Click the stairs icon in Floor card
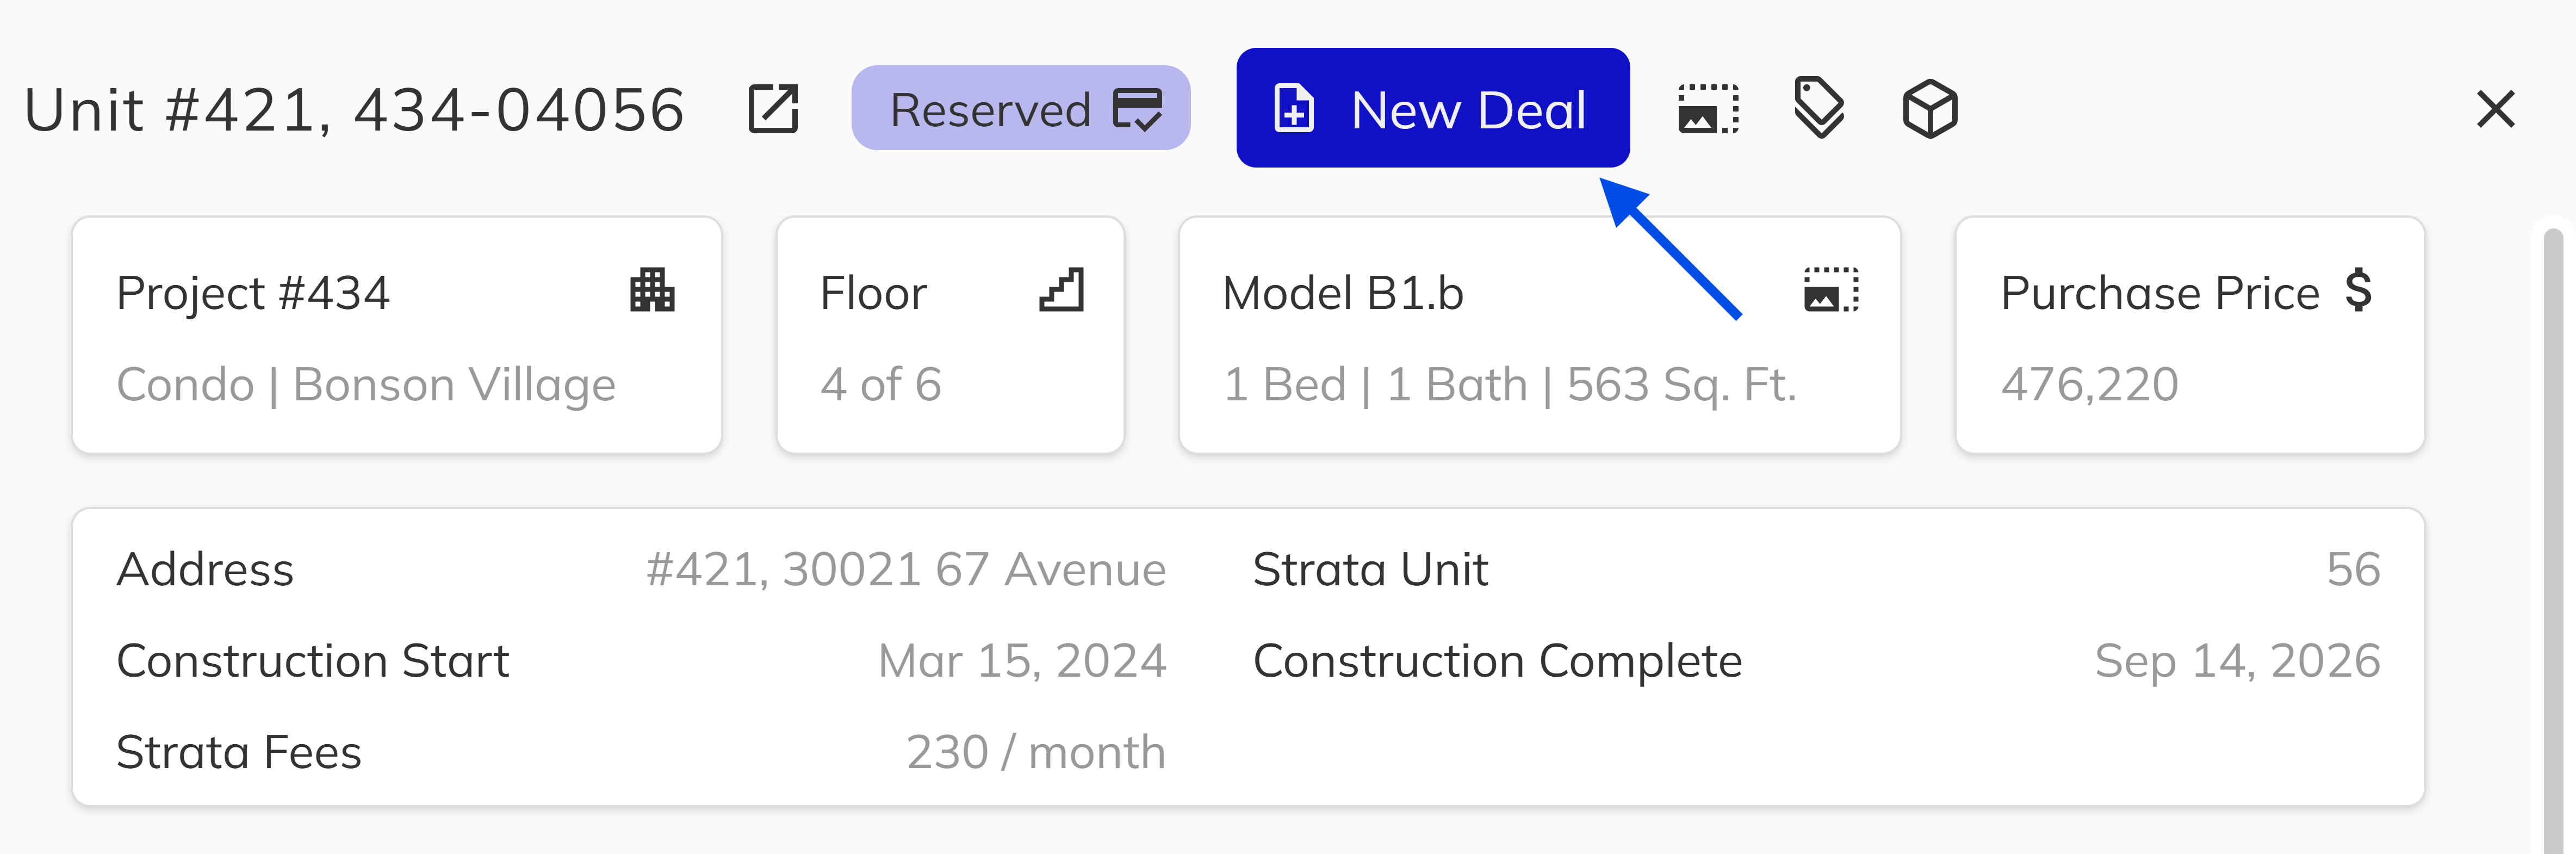 tap(1061, 291)
